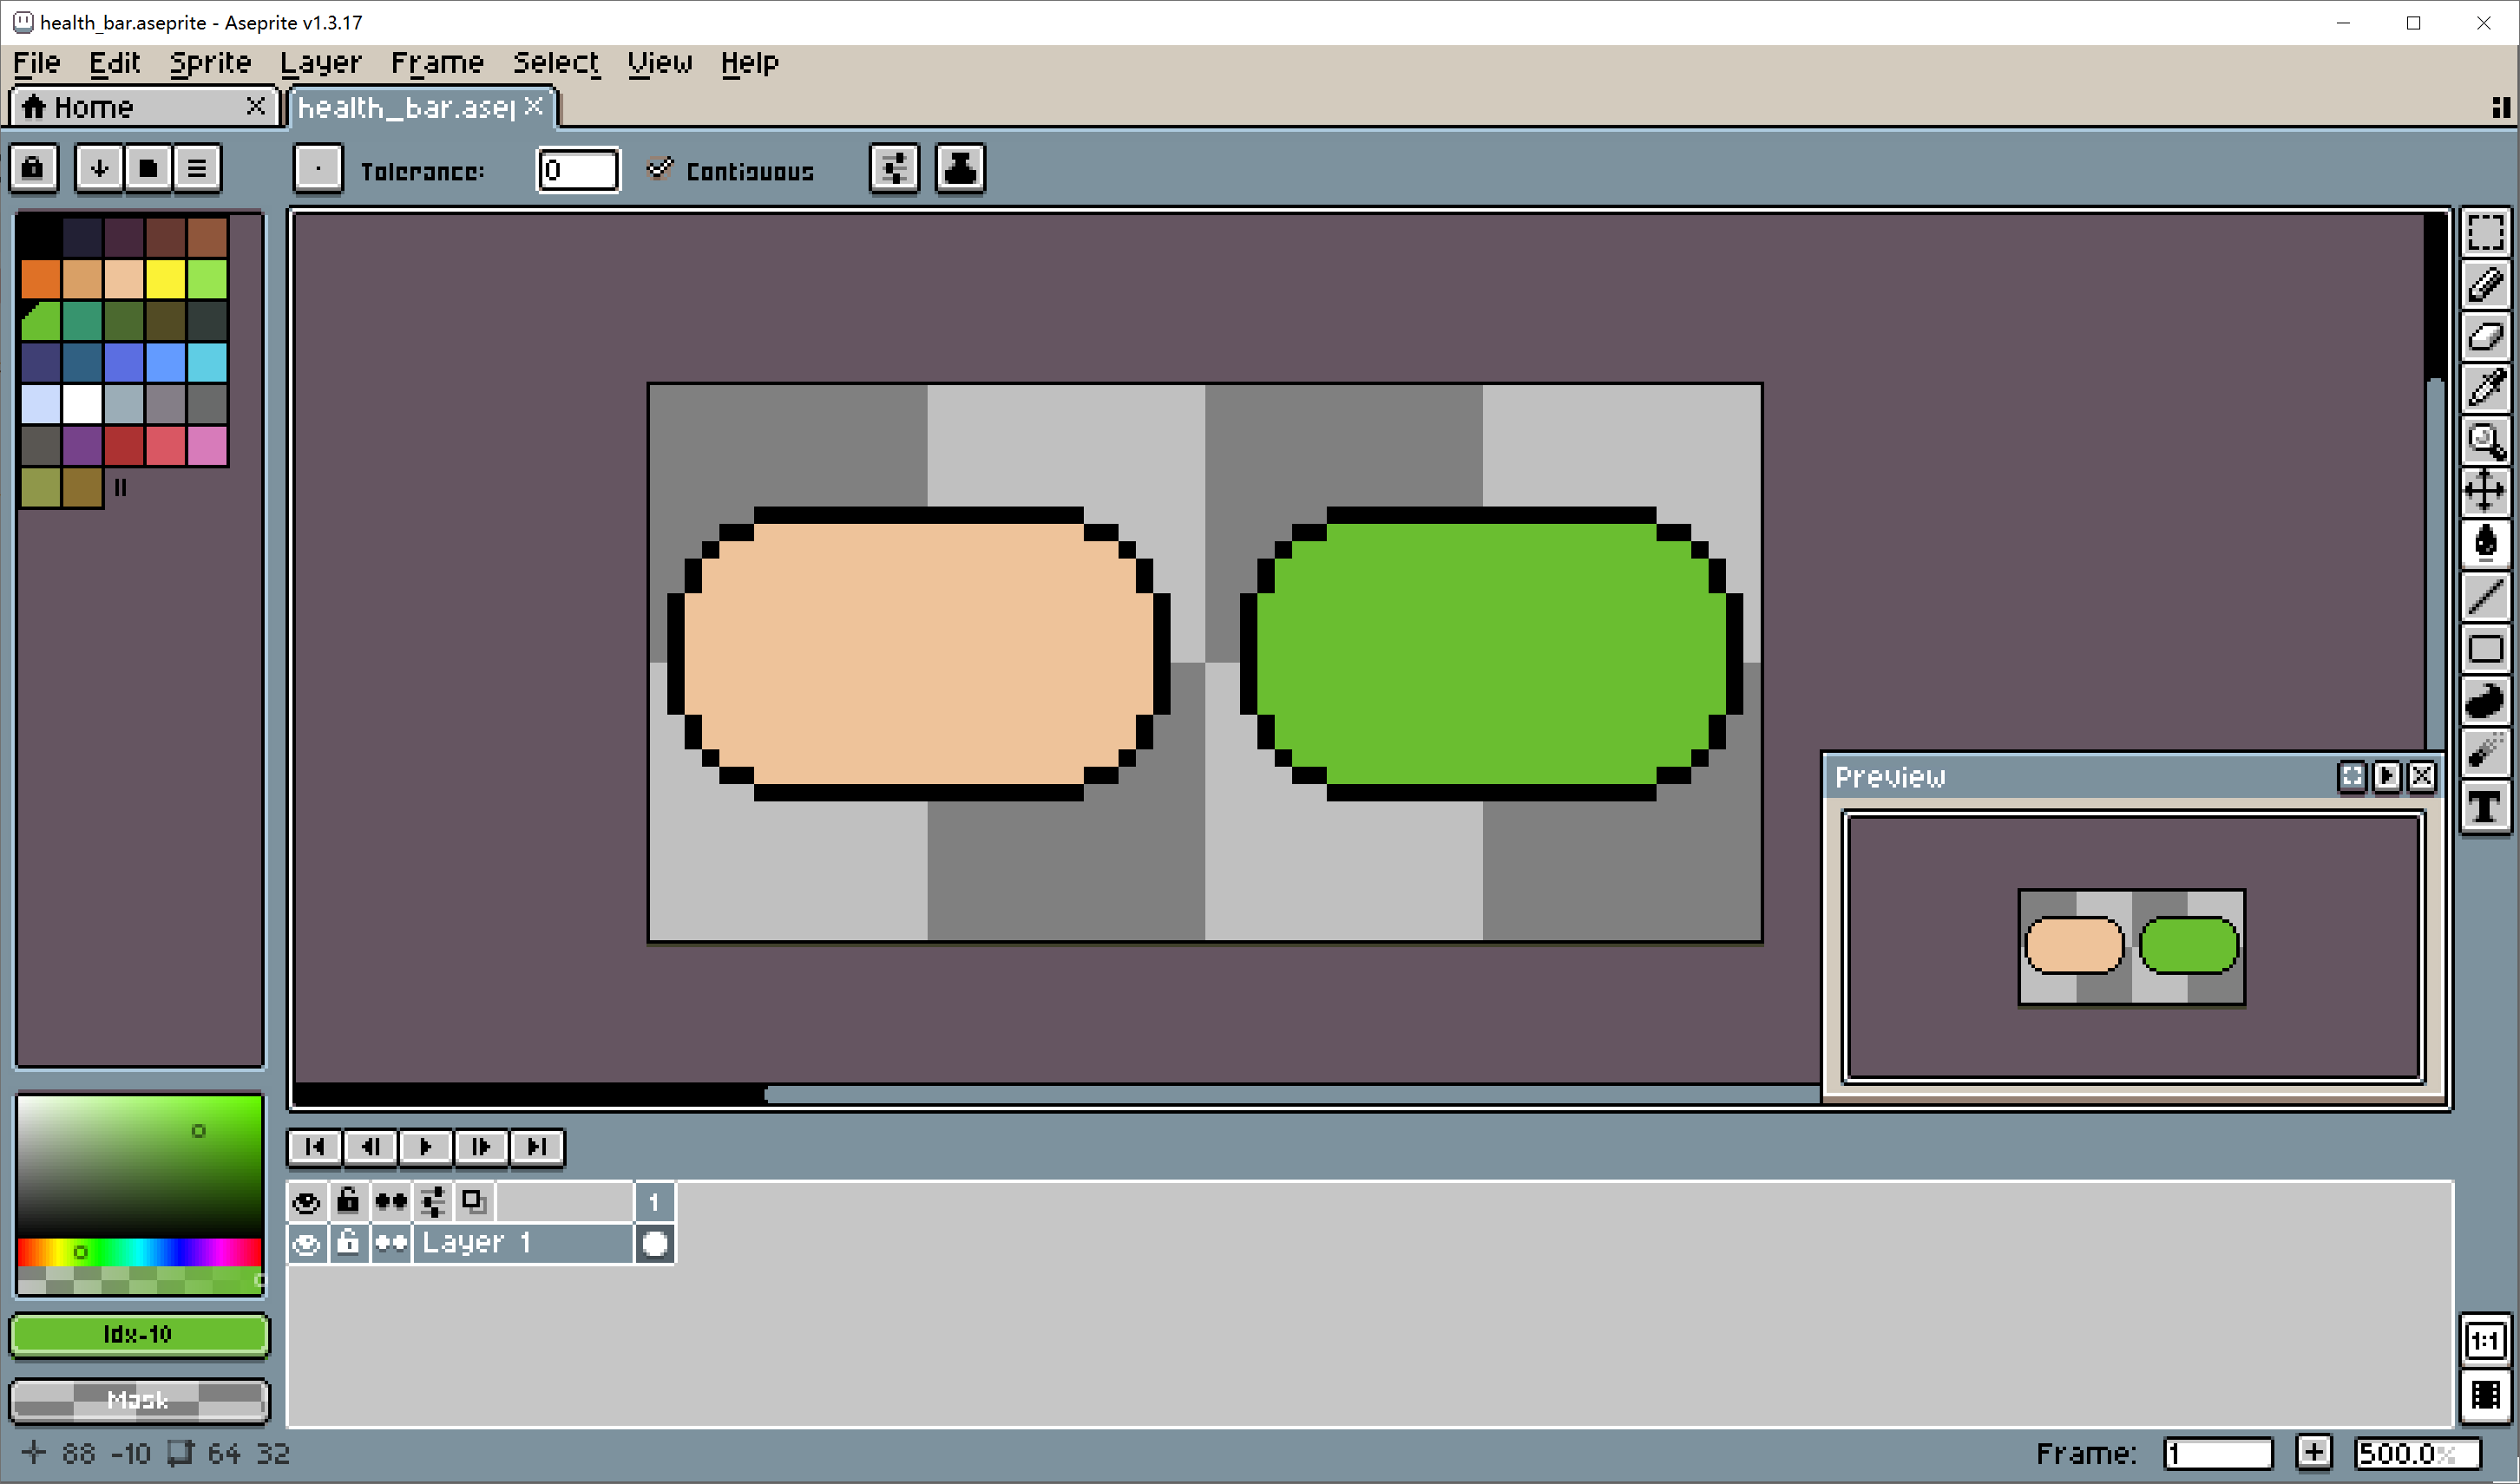Click the Tolerance input field
This screenshot has height=1484, width=2520.
(577, 170)
